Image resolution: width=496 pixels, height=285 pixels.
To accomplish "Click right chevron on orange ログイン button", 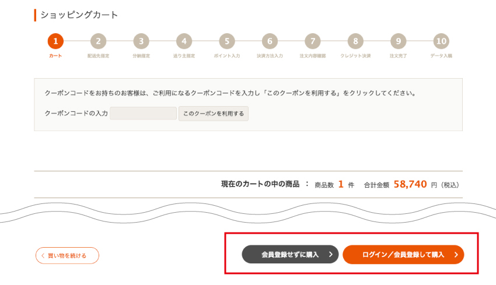I will pos(456,255).
